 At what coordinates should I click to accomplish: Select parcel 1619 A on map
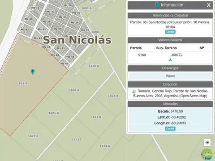click(94, 66)
